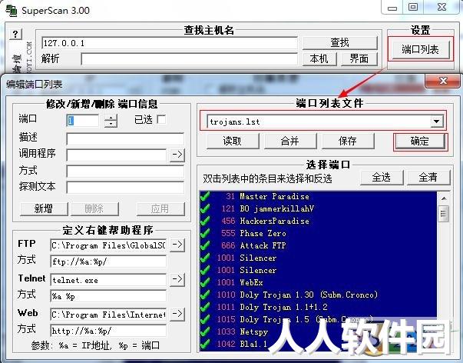Select the 31 Master Paradise entry

[318, 196]
